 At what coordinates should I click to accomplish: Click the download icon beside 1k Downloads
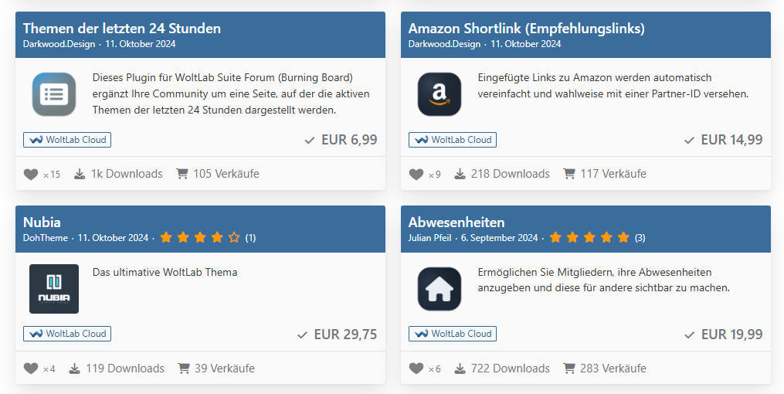click(80, 174)
